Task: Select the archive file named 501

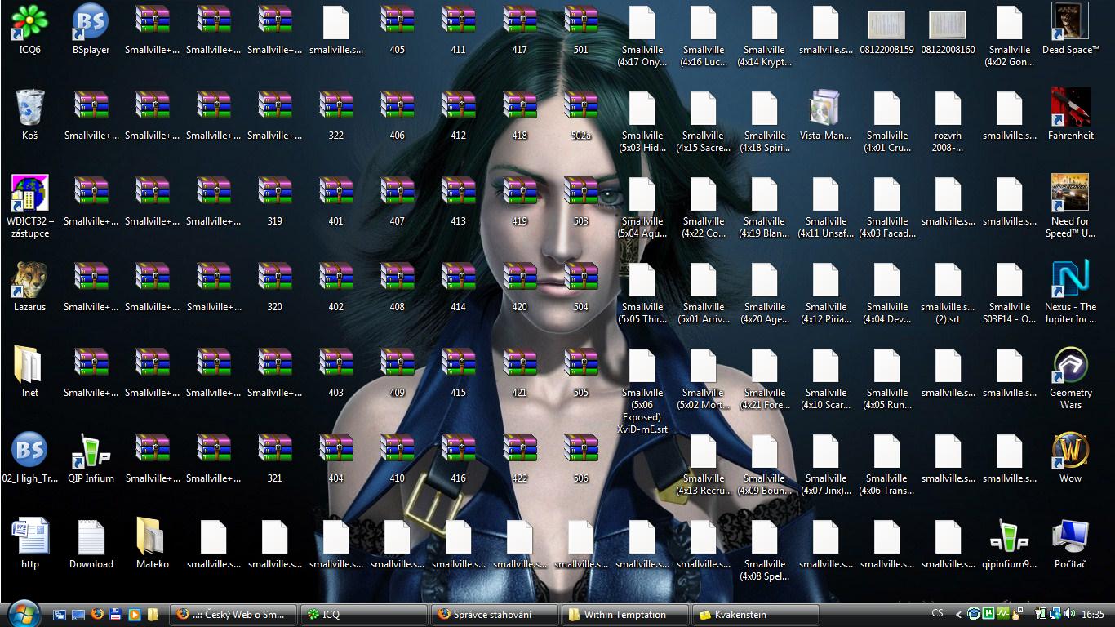Action: [x=580, y=23]
